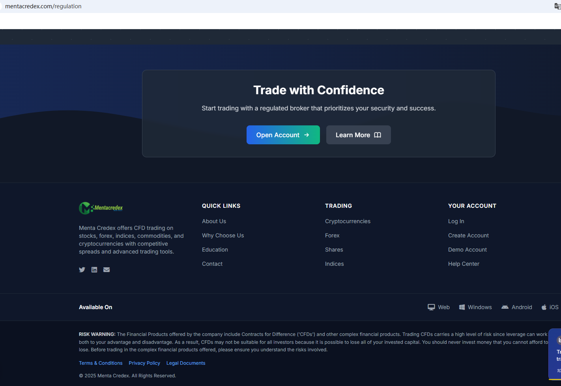Click the 'Start trading with a regulated broker' subtitle
This screenshot has height=386, width=561.
click(319, 108)
